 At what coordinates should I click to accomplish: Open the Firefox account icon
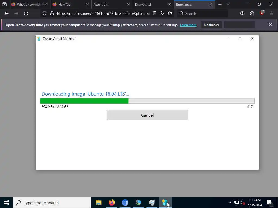click(242, 14)
